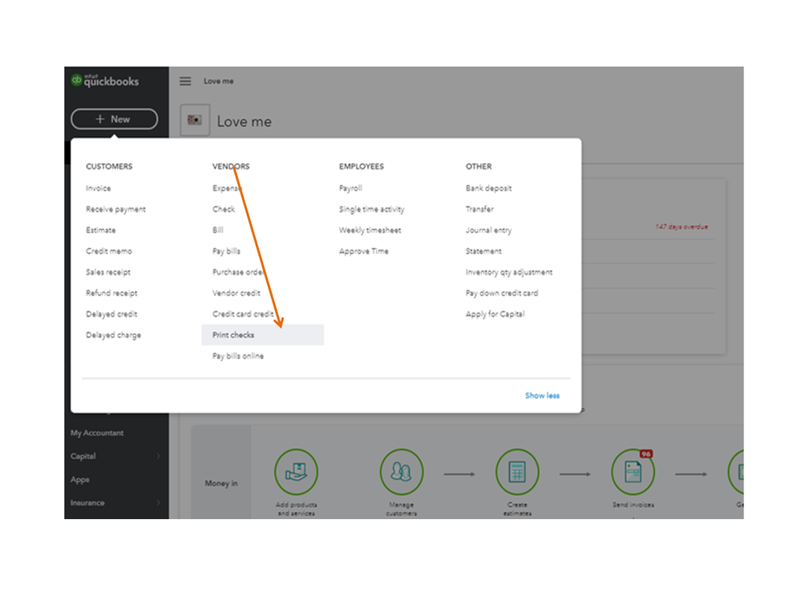
Task: Choose Refund receipt
Action: point(111,293)
